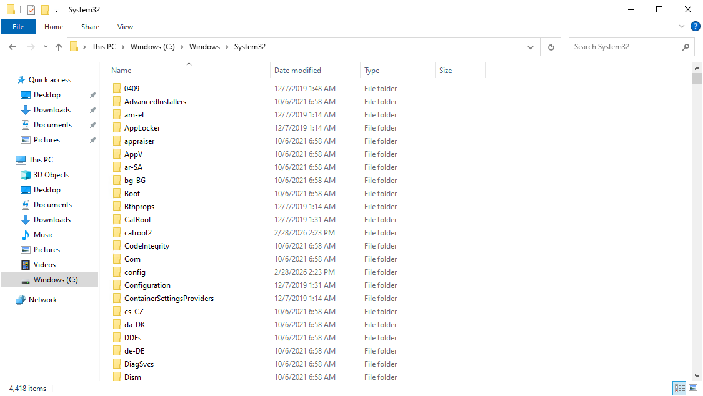Click the Back navigation arrow

(12, 47)
